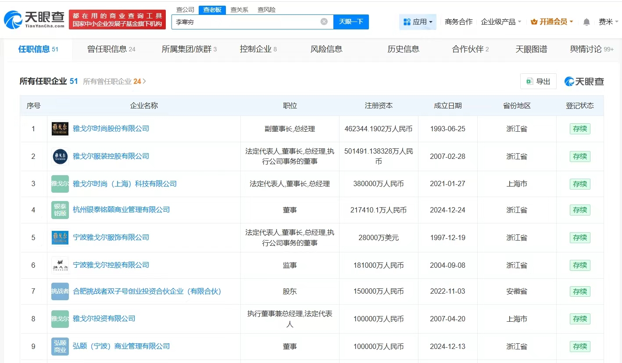Image resolution: width=622 pixels, height=363 pixels.
Task: Click the 导出 export button
Action: [x=538, y=81]
